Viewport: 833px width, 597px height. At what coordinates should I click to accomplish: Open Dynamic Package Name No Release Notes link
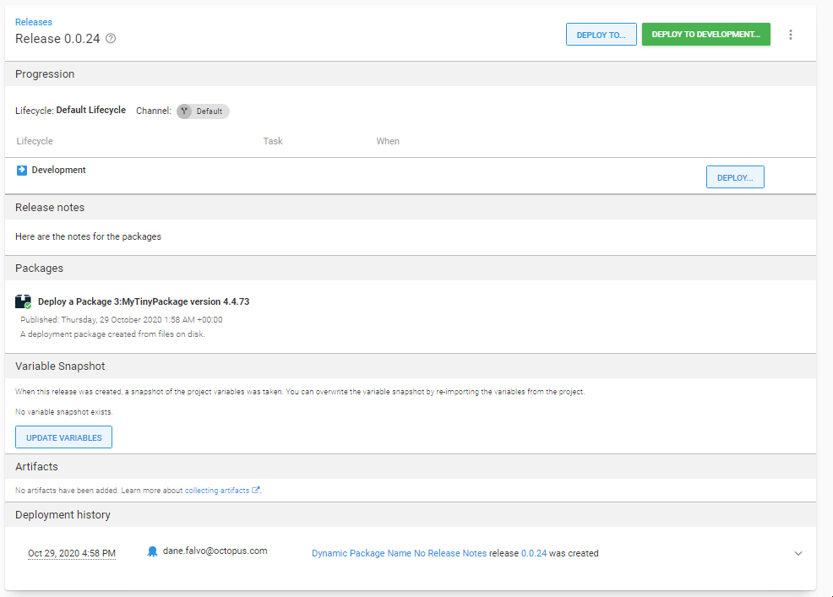[x=399, y=553]
